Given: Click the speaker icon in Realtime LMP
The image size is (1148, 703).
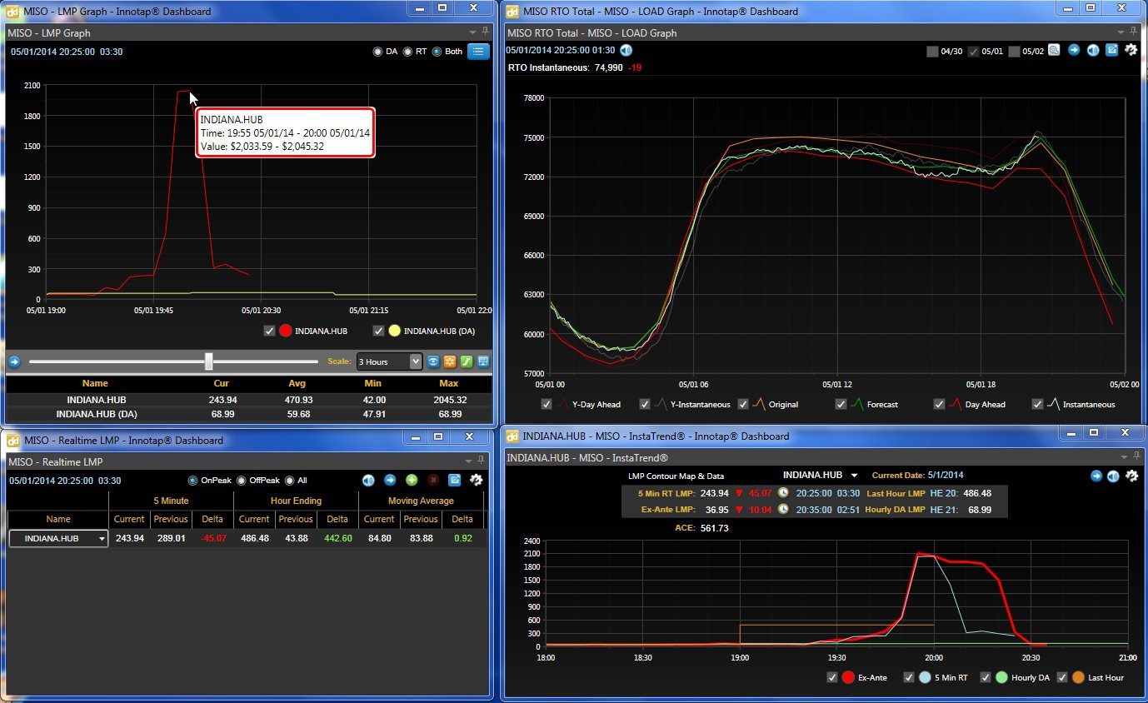Looking at the screenshot, I should pos(368,480).
